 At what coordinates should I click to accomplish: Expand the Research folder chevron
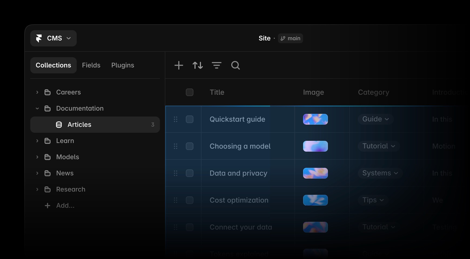(x=37, y=189)
